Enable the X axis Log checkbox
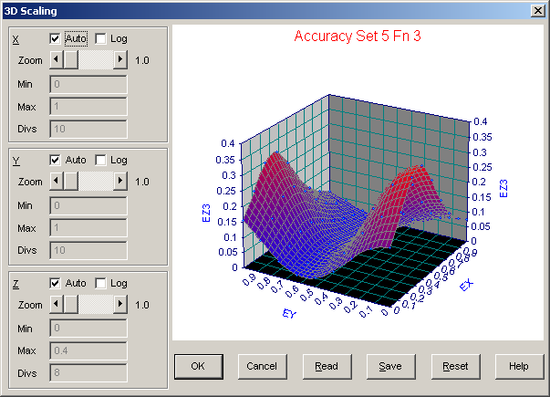This screenshot has width=550, height=397. click(x=100, y=38)
